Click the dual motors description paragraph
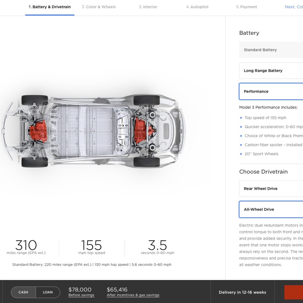303x303 pixels. pyautogui.click(x=271, y=245)
